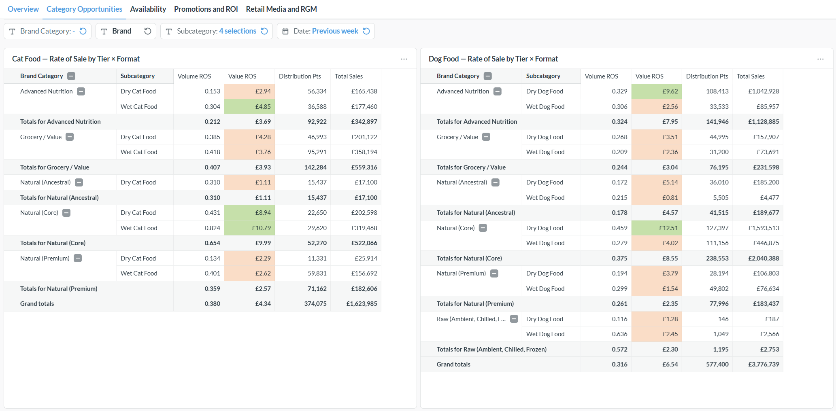Click the text icon in Brand filter
The width and height of the screenshot is (836, 411).
coord(104,31)
